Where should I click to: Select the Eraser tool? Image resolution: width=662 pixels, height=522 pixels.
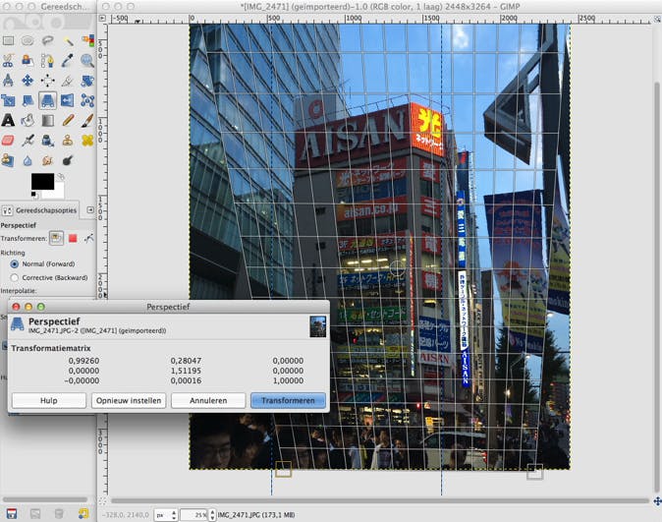pos(8,141)
